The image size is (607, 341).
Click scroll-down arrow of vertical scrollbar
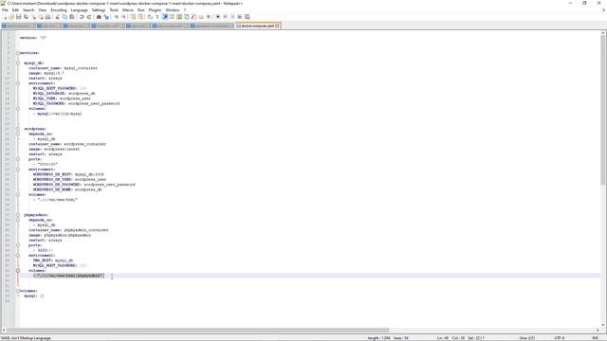[603, 325]
